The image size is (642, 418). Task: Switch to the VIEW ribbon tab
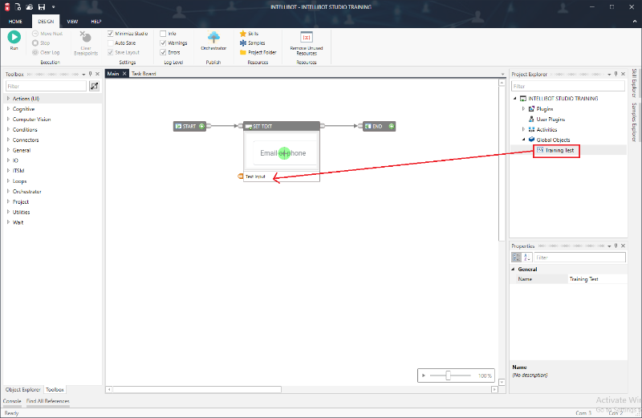point(73,21)
